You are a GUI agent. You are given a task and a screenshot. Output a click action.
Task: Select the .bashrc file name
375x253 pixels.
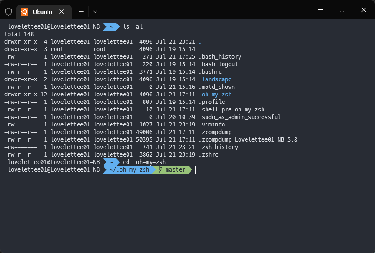[x=210, y=72]
